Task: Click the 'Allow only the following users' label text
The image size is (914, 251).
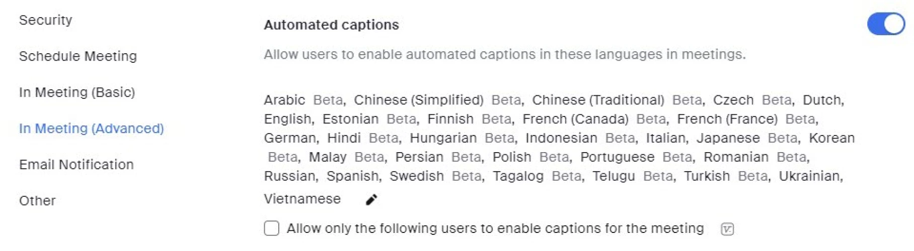Action: click(495, 228)
